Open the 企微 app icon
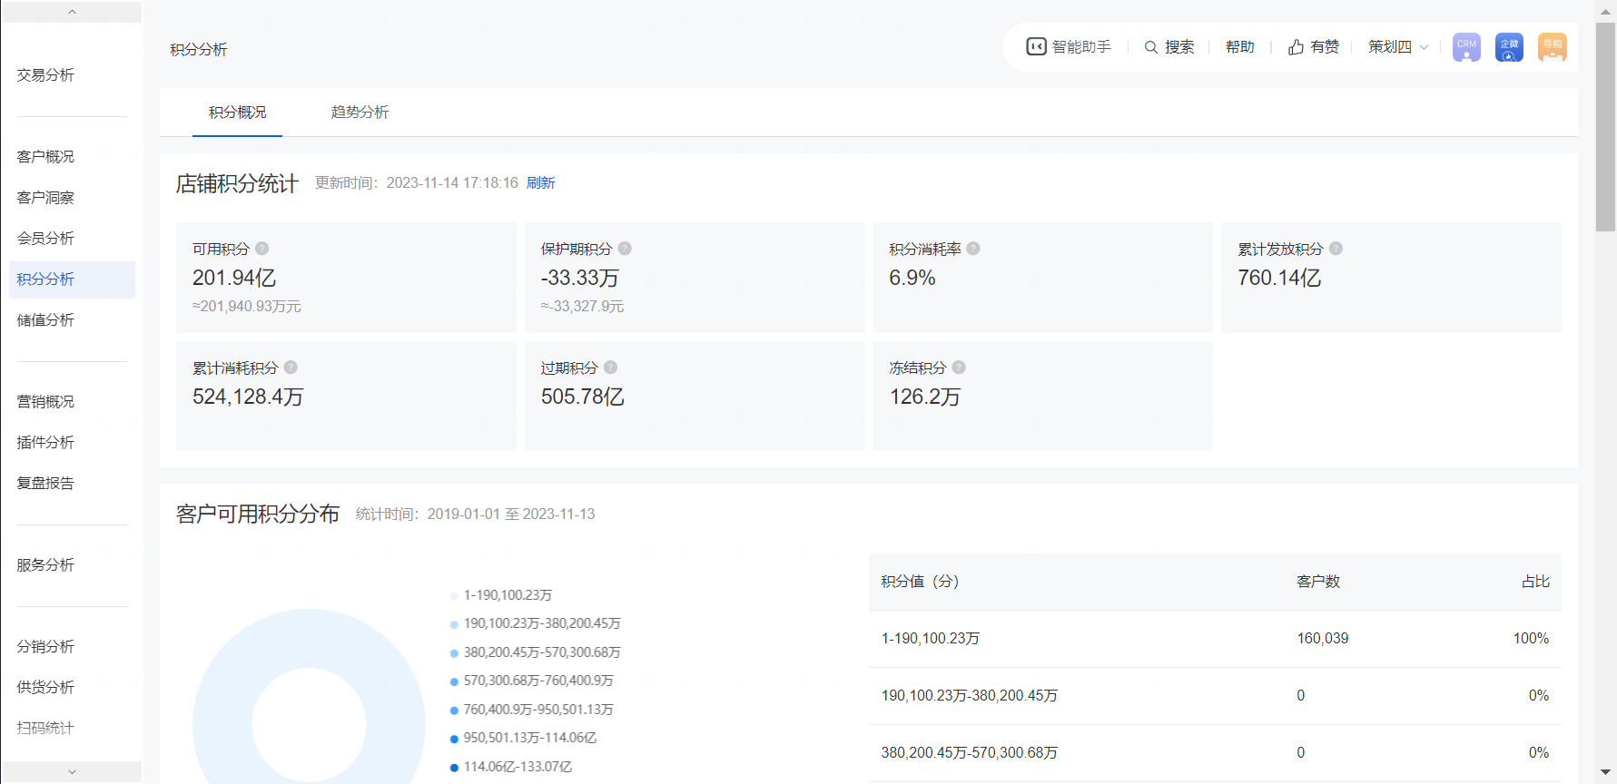The height and width of the screenshot is (784, 1617). pyautogui.click(x=1509, y=47)
